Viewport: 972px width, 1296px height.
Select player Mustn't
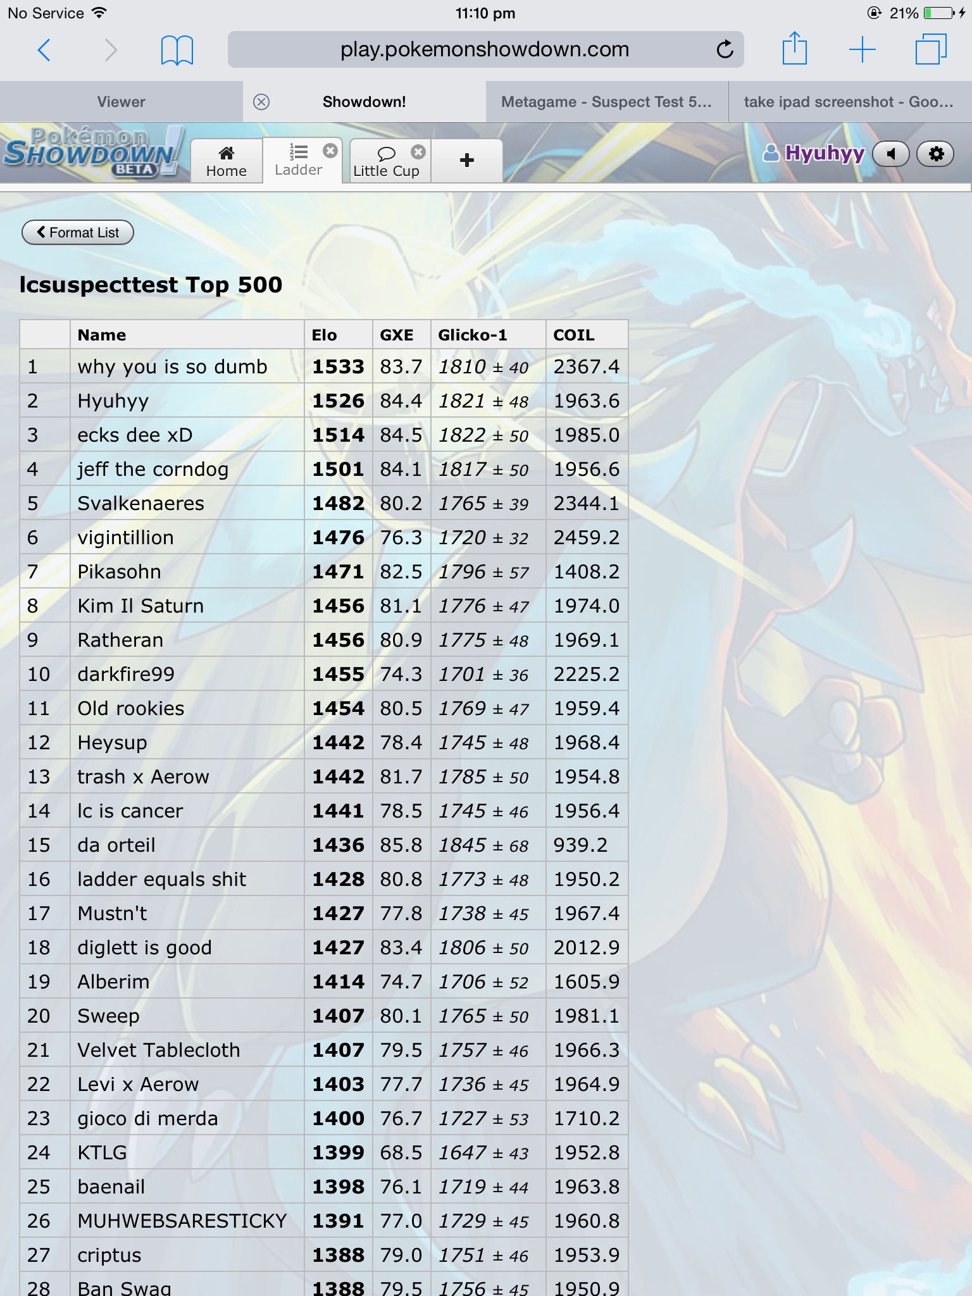[x=112, y=913]
